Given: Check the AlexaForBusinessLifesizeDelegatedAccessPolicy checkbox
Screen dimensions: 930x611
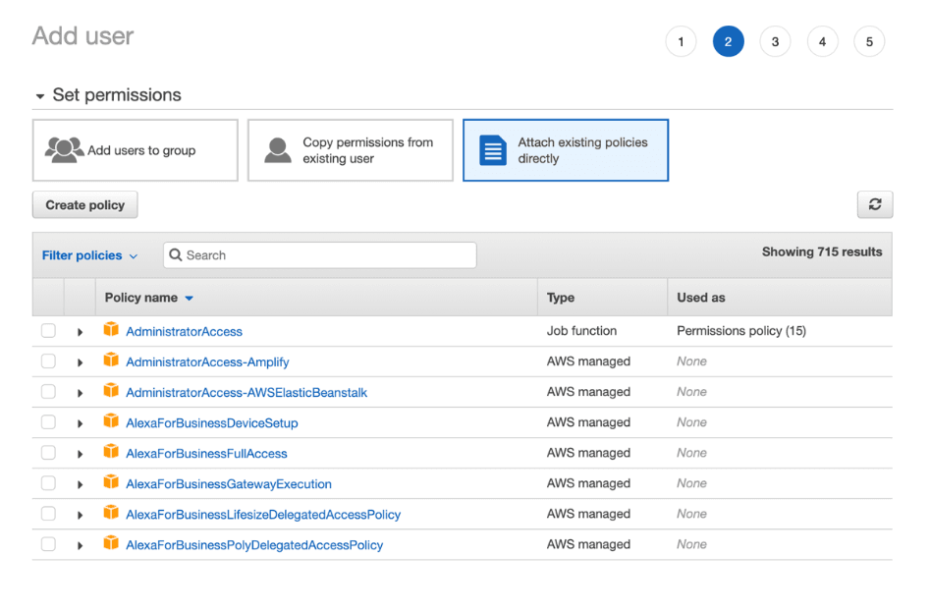Looking at the screenshot, I should [49, 514].
